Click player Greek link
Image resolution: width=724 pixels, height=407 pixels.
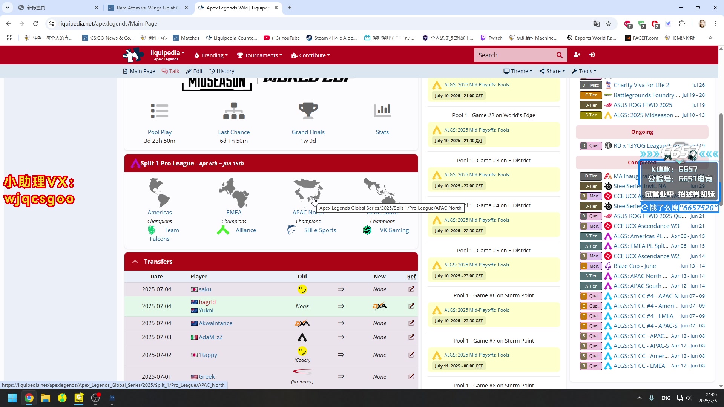pyautogui.click(x=207, y=377)
